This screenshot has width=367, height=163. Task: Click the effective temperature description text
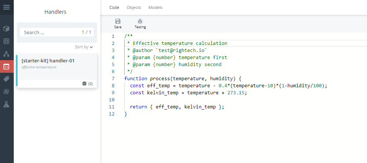pyautogui.click(x=39, y=67)
